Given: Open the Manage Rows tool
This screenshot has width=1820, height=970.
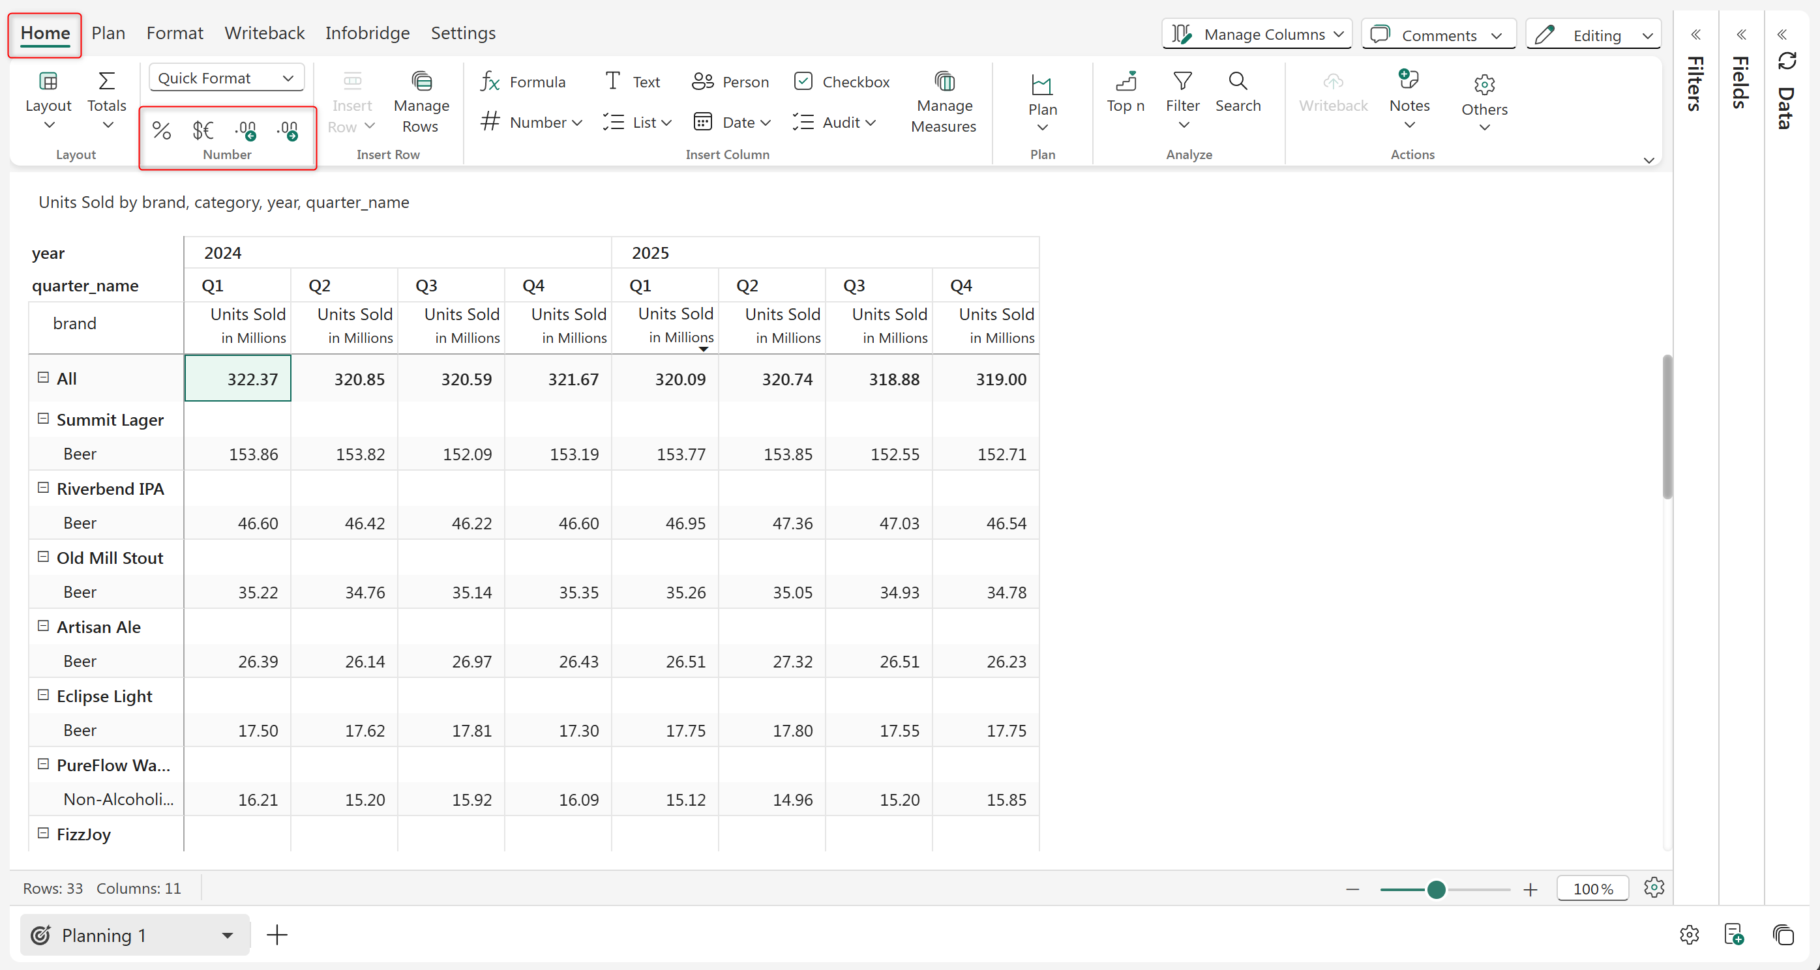Looking at the screenshot, I should pos(421,103).
